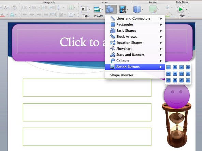Screen dimensions: 202x151
Task: Start the slide show with Play
Action: (181, 9)
